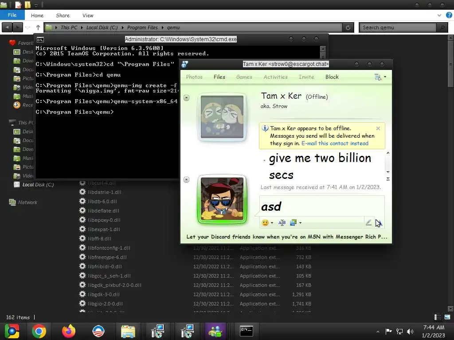Image resolution: width=454 pixels, height=340 pixels.
Task: Switch Explorer to details view icon
Action: click(x=438, y=317)
